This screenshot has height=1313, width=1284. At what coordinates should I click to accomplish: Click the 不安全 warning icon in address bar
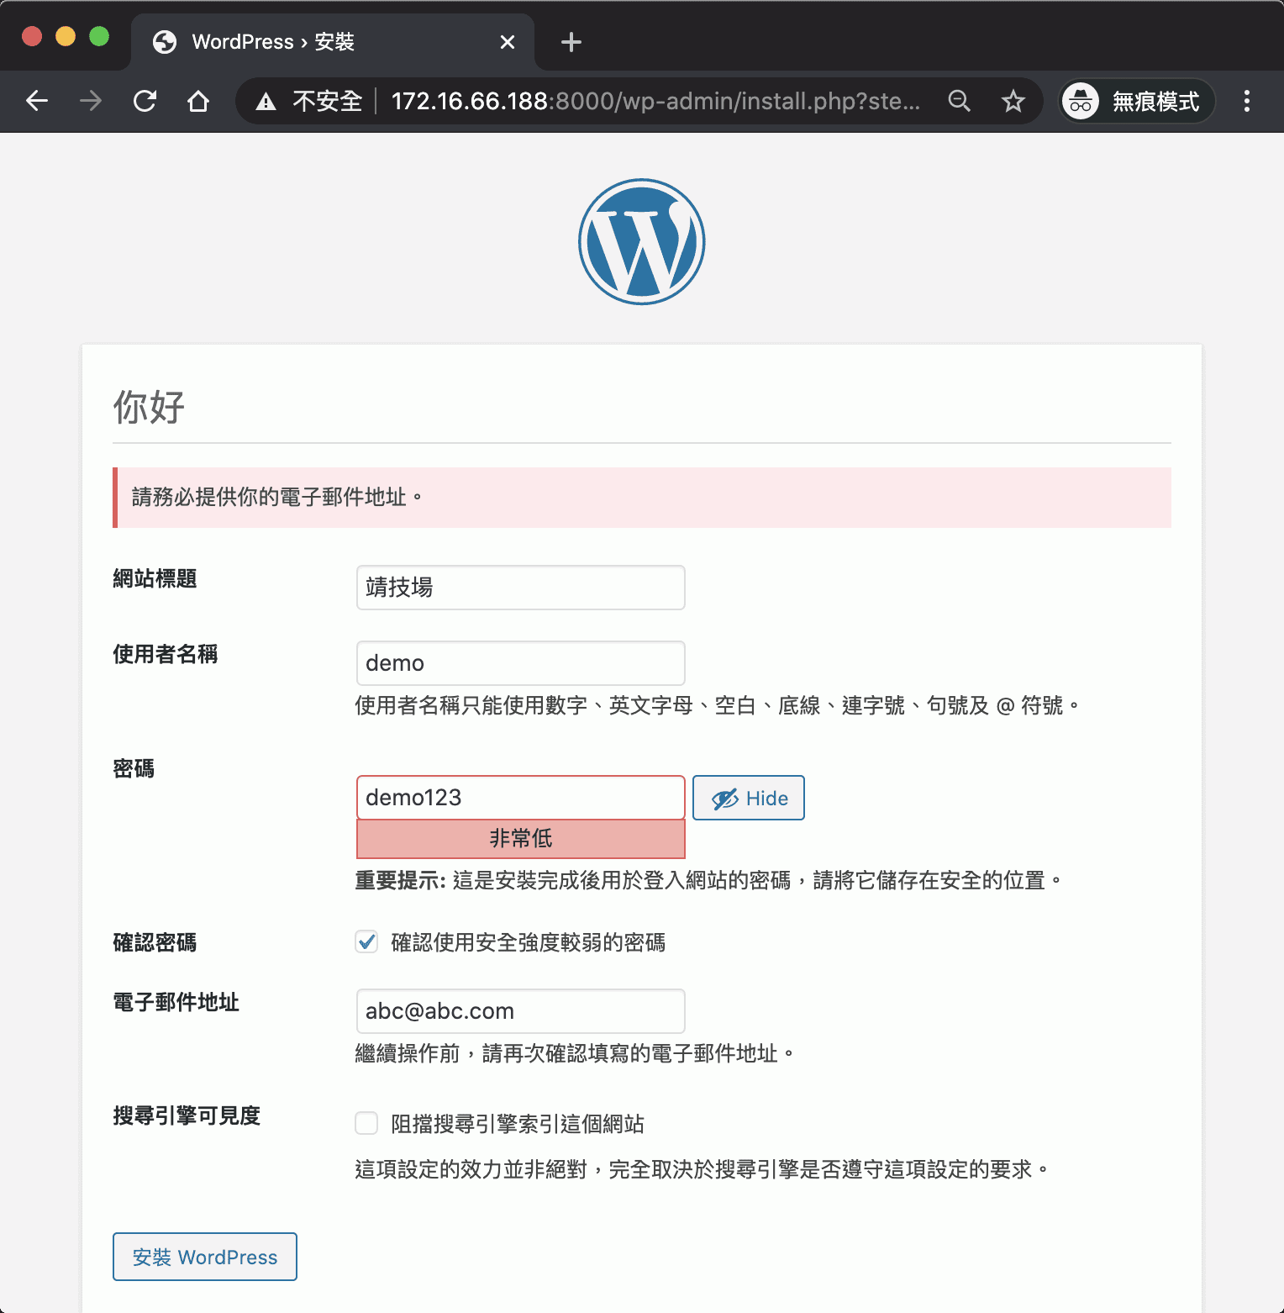266,101
